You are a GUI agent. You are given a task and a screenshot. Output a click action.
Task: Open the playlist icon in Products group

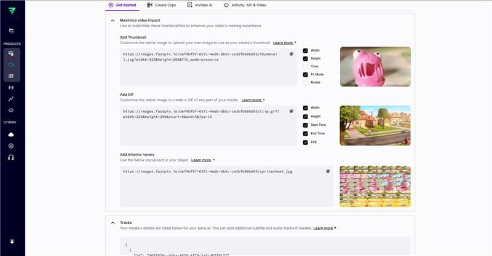pyautogui.click(x=11, y=76)
